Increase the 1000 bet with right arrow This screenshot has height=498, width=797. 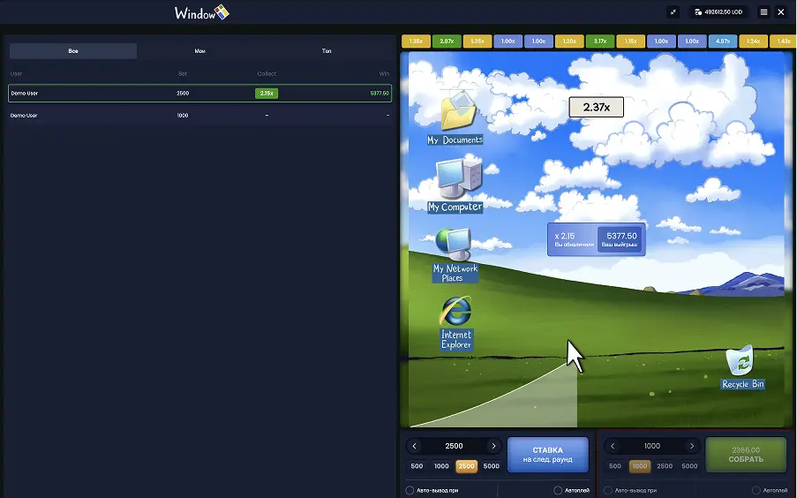coord(691,446)
